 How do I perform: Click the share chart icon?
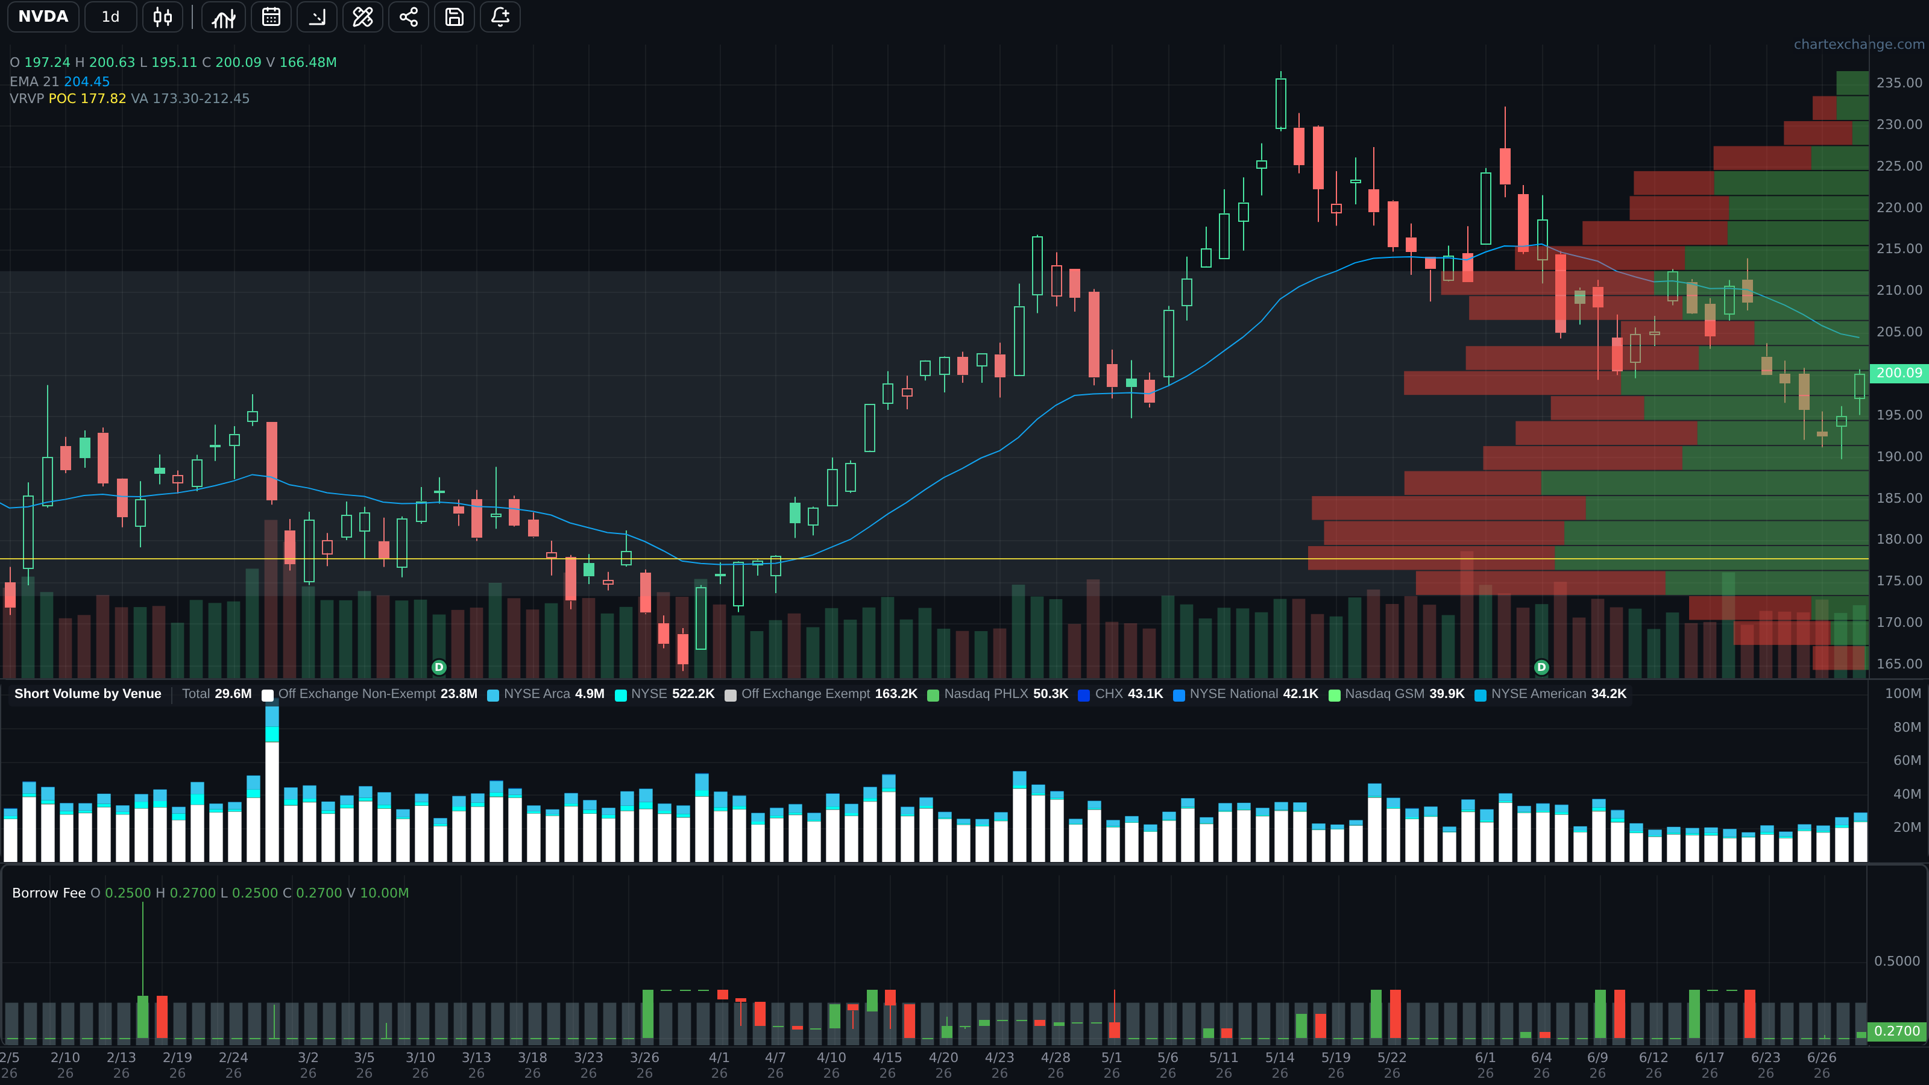[408, 16]
